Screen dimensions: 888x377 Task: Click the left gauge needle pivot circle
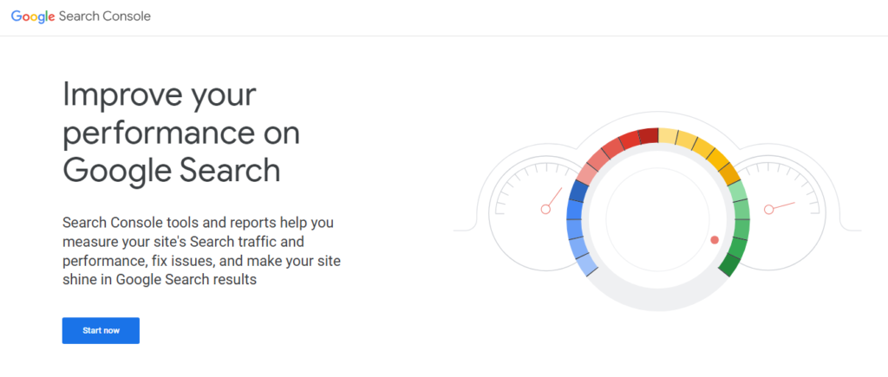click(x=545, y=210)
